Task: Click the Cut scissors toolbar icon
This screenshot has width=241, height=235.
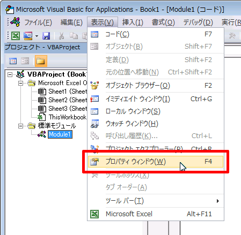Action: pos(61,36)
